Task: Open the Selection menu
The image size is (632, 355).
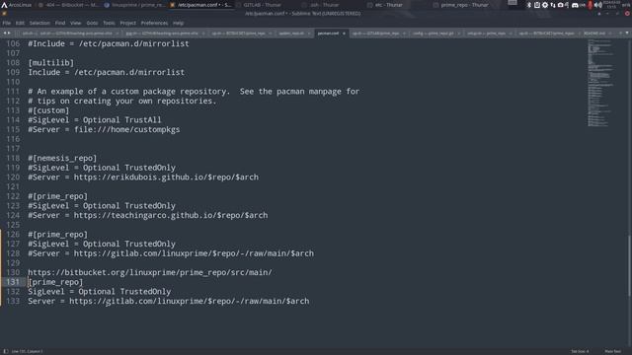Action: point(39,23)
